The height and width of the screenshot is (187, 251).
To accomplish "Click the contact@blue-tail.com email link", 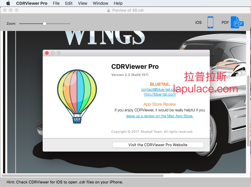I will click(x=160, y=89).
